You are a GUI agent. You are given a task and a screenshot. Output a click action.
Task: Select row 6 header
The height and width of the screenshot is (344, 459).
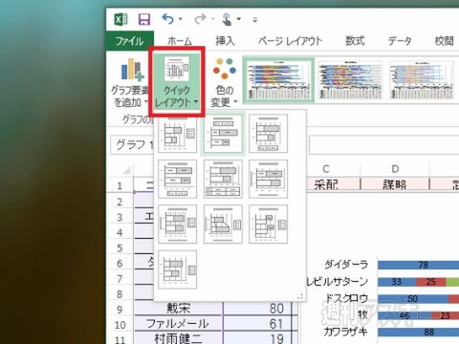120,264
